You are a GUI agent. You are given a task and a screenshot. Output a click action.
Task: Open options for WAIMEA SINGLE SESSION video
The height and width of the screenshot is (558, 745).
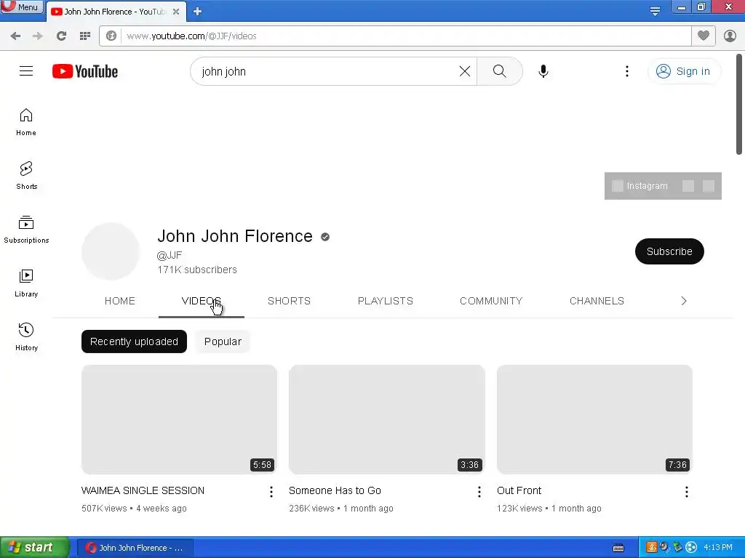click(x=271, y=492)
